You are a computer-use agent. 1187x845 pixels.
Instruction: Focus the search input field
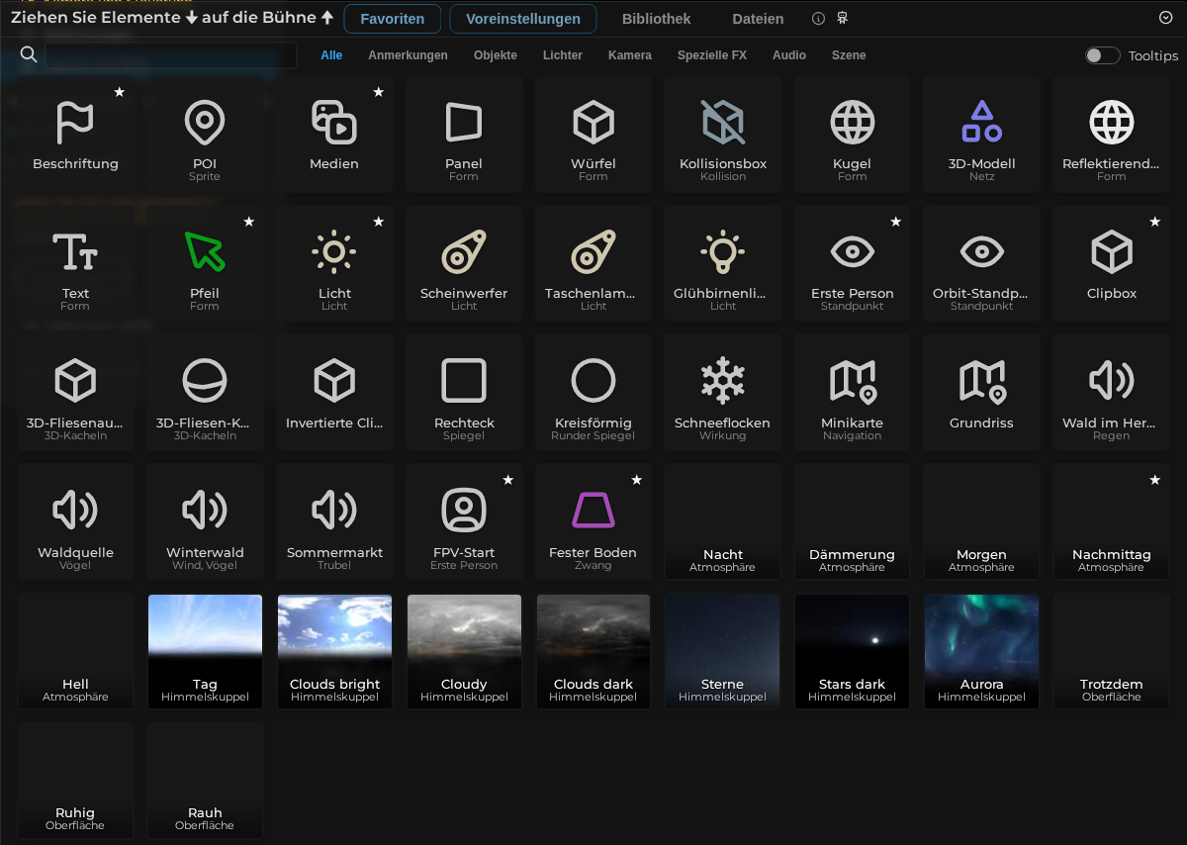coord(171,55)
